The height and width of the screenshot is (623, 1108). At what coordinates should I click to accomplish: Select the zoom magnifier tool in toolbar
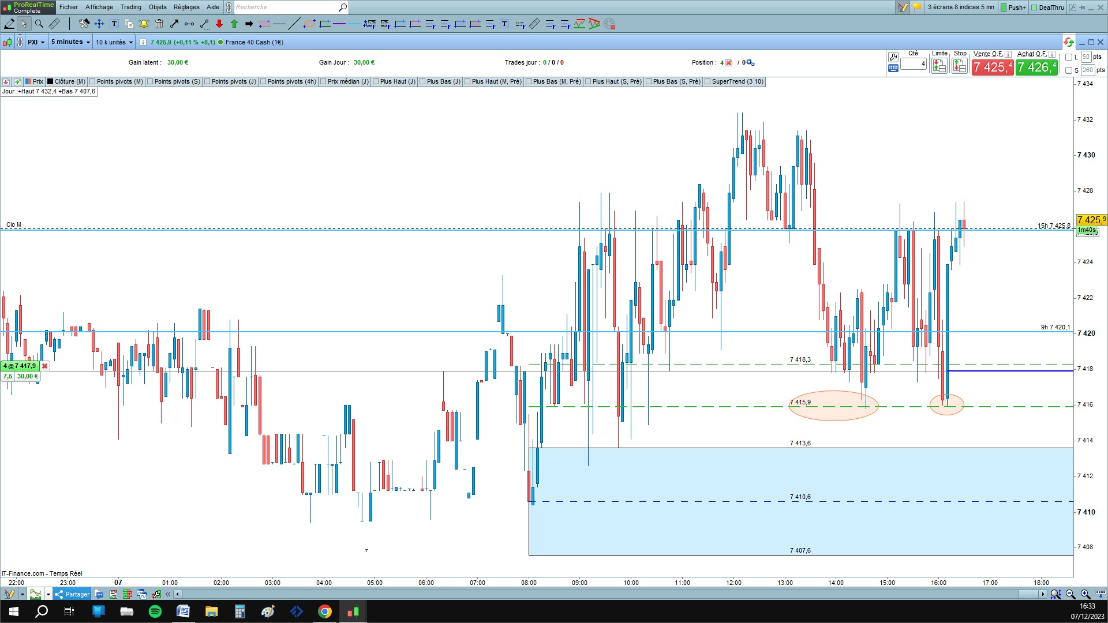(x=39, y=24)
